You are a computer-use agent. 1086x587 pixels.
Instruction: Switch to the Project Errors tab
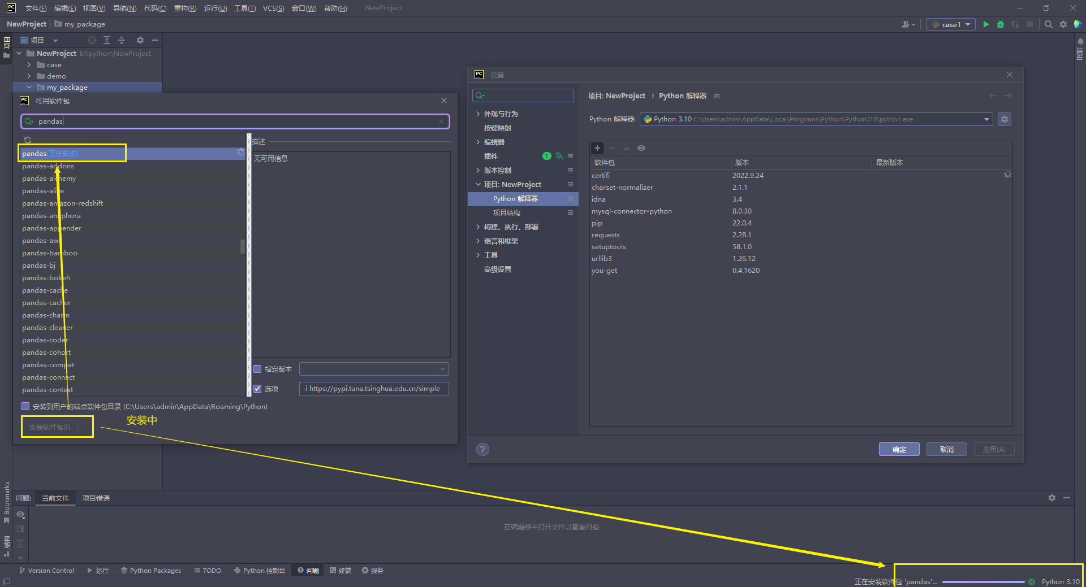[96, 498]
